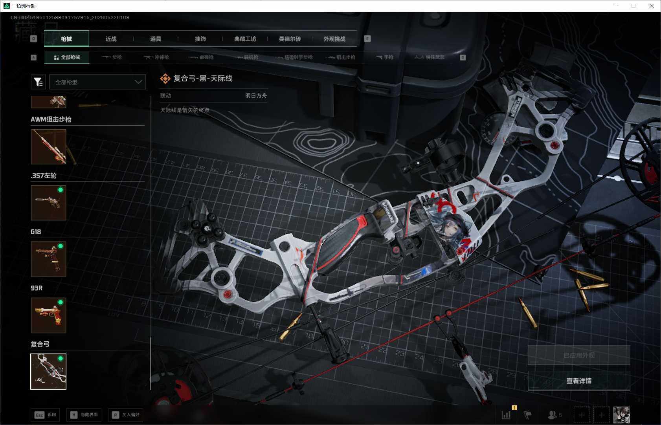Click the E key next-tab icon
The height and width of the screenshot is (425, 661).
click(367, 38)
